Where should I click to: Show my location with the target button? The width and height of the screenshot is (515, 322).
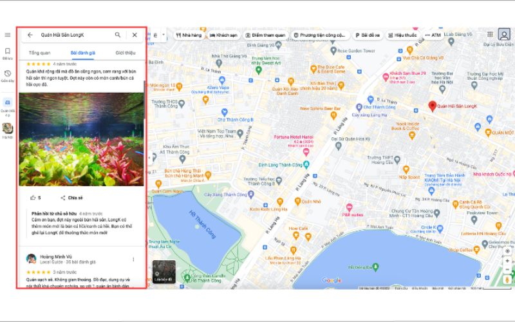pos(507,251)
